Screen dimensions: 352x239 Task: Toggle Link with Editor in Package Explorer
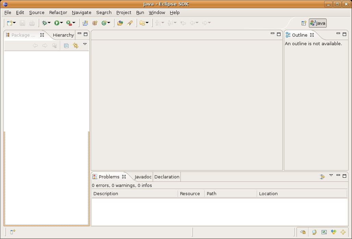pyautogui.click(x=76, y=46)
